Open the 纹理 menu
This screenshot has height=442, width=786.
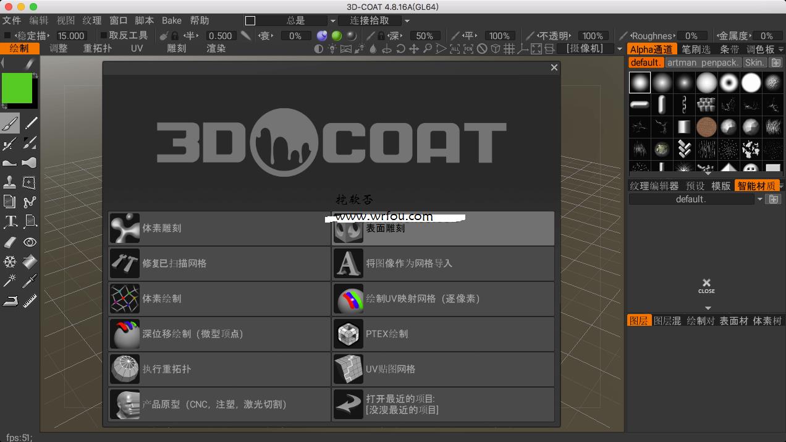pos(91,21)
